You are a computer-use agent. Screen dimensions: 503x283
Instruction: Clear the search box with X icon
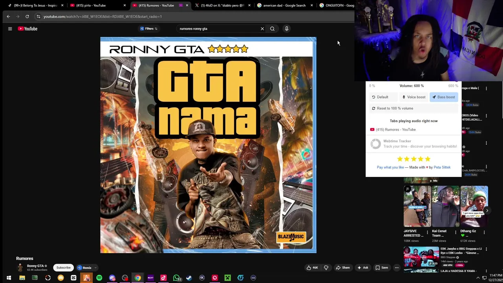(x=263, y=29)
